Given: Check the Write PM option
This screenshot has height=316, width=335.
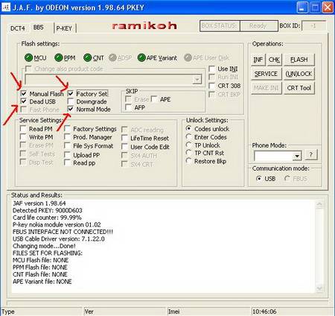Looking at the screenshot, I should click(x=23, y=137).
